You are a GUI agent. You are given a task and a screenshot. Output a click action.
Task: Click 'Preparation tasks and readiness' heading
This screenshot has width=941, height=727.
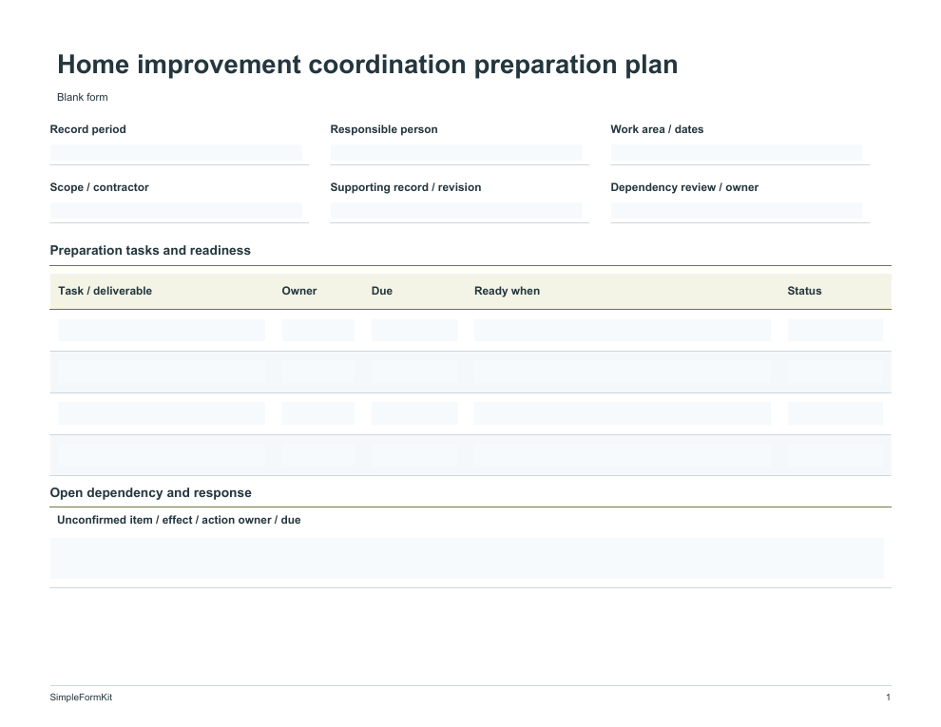[x=150, y=250]
